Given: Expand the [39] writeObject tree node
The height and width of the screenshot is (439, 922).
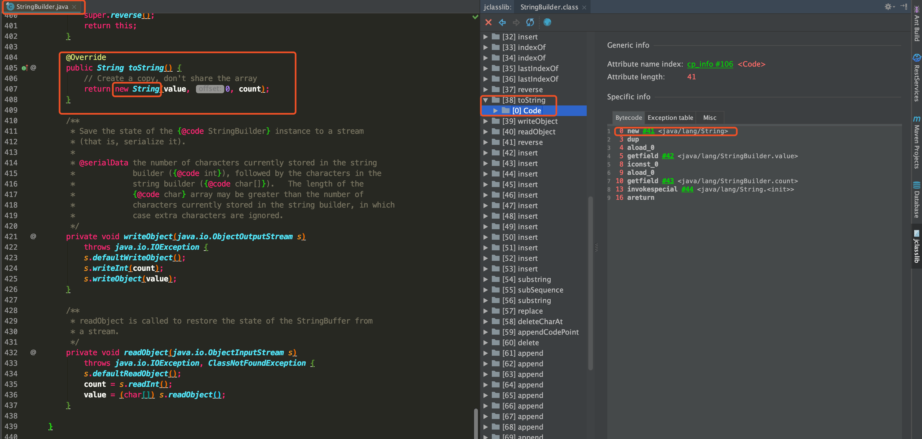Looking at the screenshot, I should click(486, 121).
